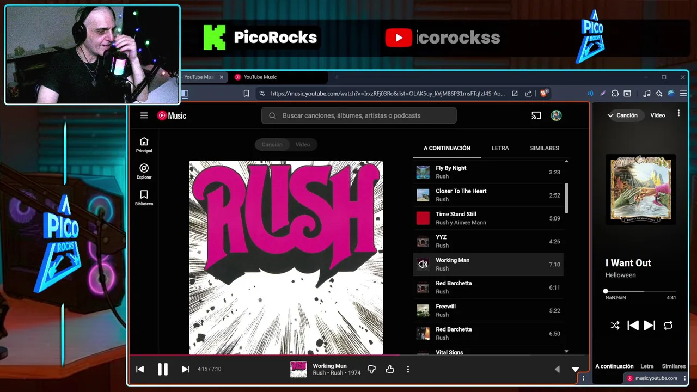The width and height of the screenshot is (697, 392).
Task: Play Closer To The Heart from queue
Action: 488,195
